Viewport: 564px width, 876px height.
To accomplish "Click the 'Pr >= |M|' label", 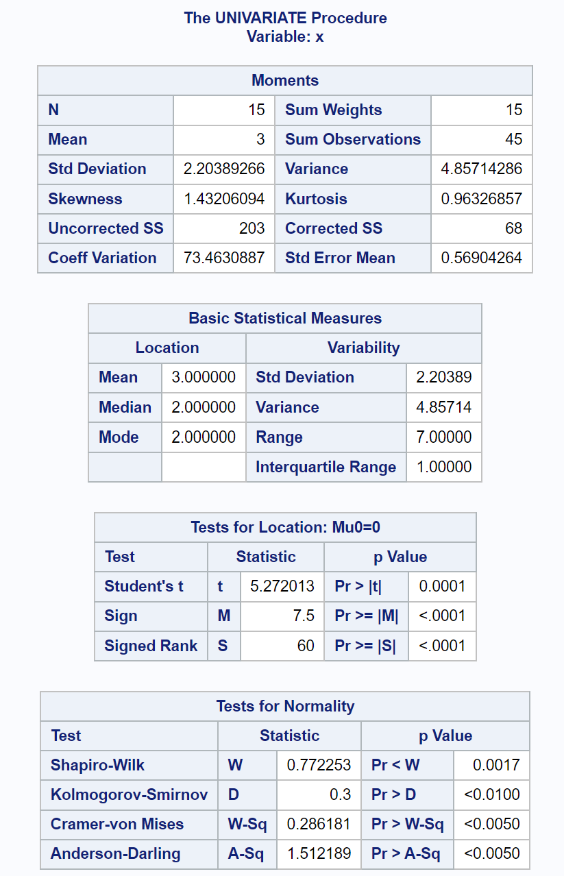I will (x=366, y=616).
